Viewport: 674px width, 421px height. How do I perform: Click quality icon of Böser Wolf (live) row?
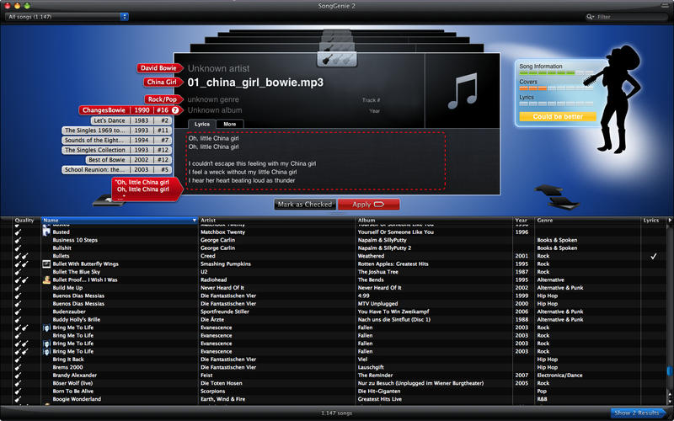pyautogui.click(x=18, y=383)
